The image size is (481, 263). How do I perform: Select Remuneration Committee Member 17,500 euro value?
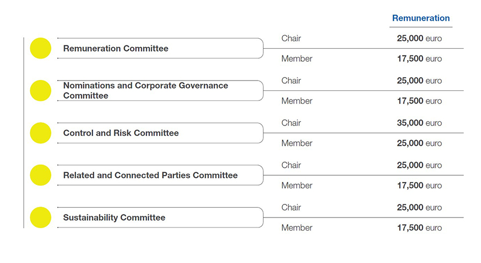419,59
